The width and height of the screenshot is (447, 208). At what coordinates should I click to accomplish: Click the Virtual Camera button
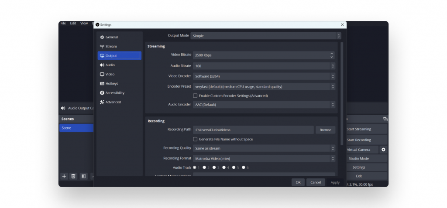click(363, 150)
